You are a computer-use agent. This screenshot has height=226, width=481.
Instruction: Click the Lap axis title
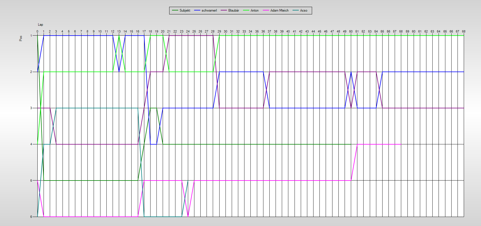click(x=40, y=25)
